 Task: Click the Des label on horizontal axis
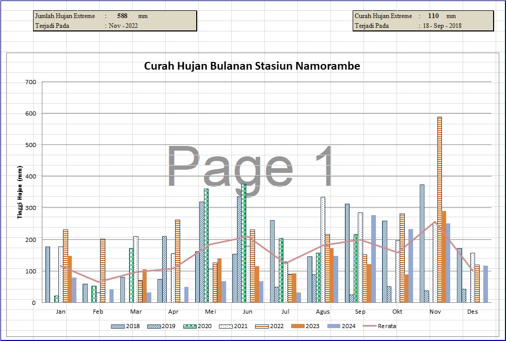click(x=472, y=312)
